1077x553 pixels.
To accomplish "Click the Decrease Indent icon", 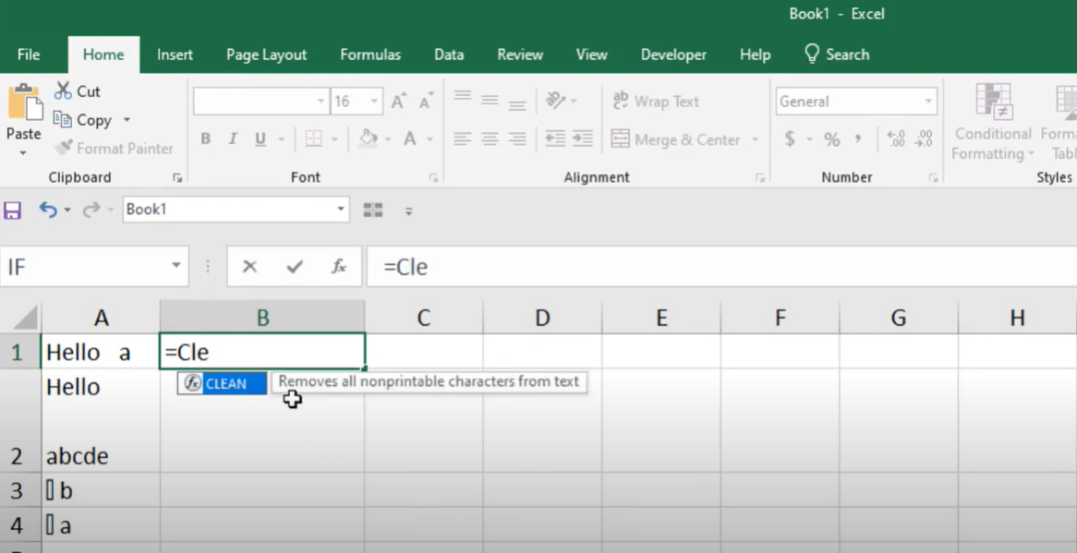I will [x=555, y=139].
